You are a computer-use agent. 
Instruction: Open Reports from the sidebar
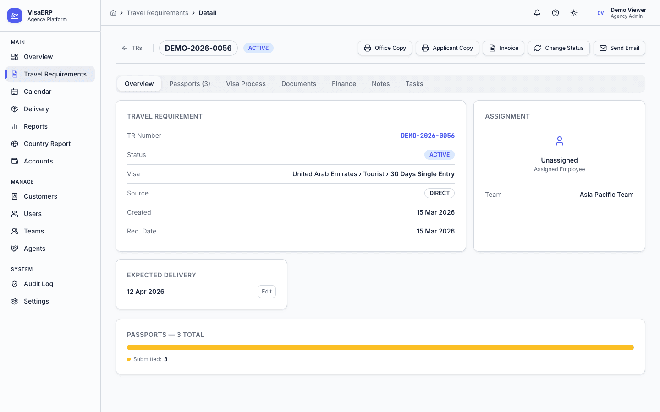35,126
